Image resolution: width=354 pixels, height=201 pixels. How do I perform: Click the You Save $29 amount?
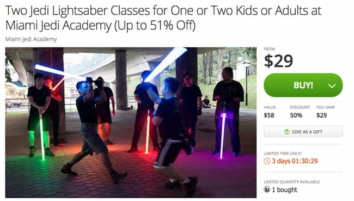(321, 115)
